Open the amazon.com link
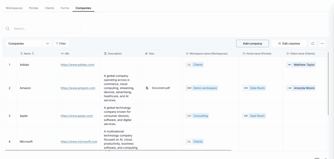The width and height of the screenshot is (334, 159). click(78, 88)
